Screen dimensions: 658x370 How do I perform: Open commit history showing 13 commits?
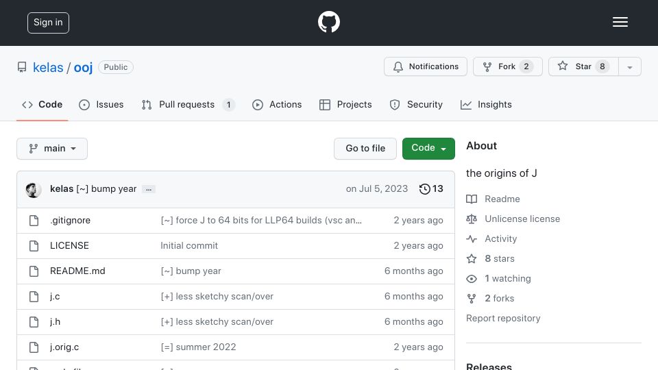[431, 189]
